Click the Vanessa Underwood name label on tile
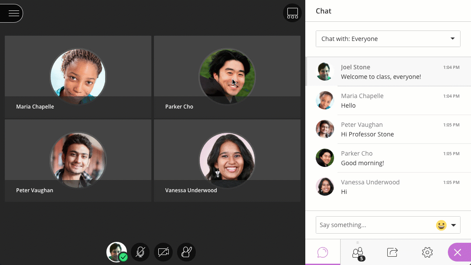 point(191,190)
